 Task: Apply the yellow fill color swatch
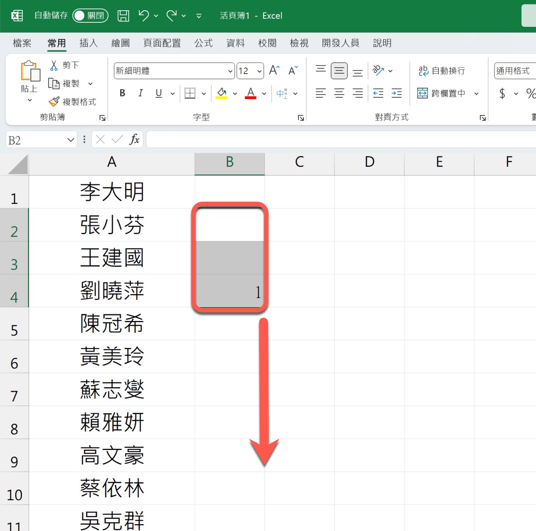point(222,93)
